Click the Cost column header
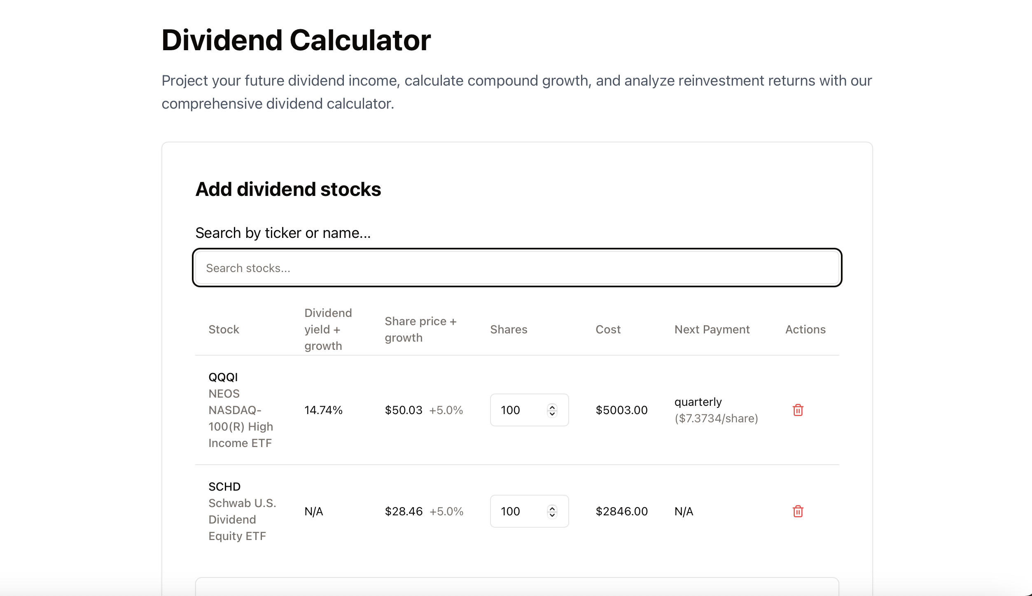 [x=608, y=329]
